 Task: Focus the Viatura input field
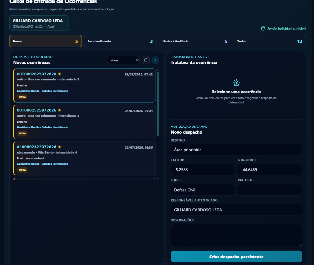[270, 190]
